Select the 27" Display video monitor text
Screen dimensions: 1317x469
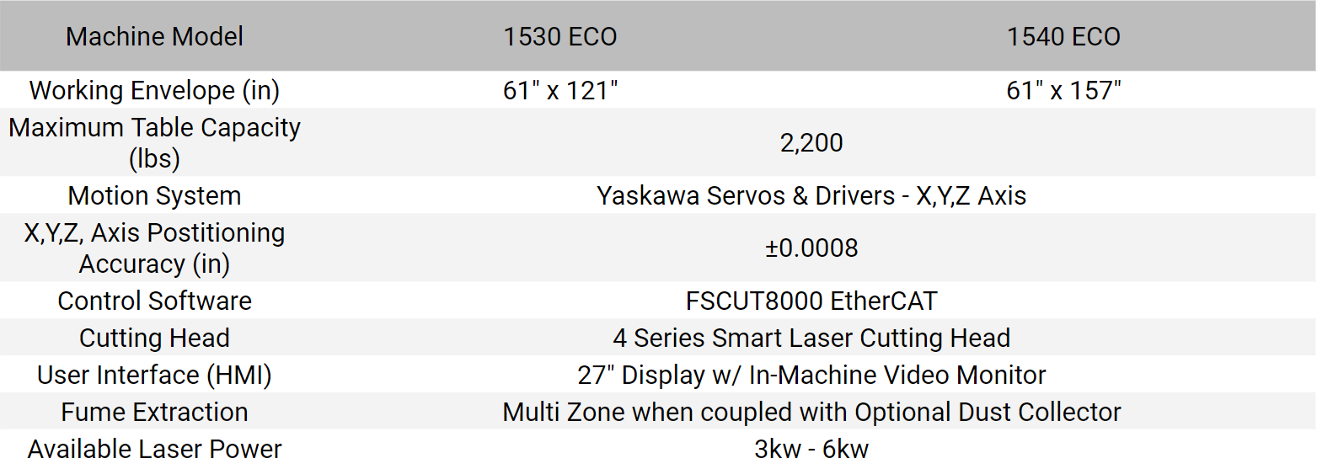point(811,375)
